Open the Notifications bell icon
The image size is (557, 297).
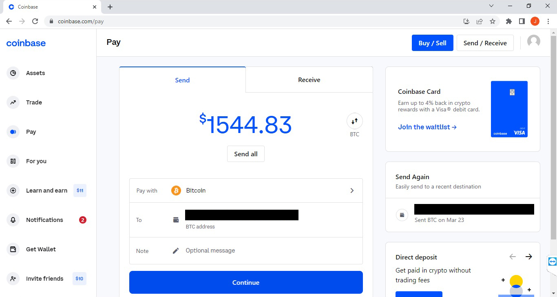tap(13, 220)
